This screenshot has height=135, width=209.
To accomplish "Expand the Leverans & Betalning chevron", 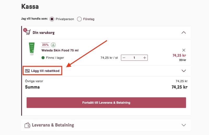I will 184,125.
